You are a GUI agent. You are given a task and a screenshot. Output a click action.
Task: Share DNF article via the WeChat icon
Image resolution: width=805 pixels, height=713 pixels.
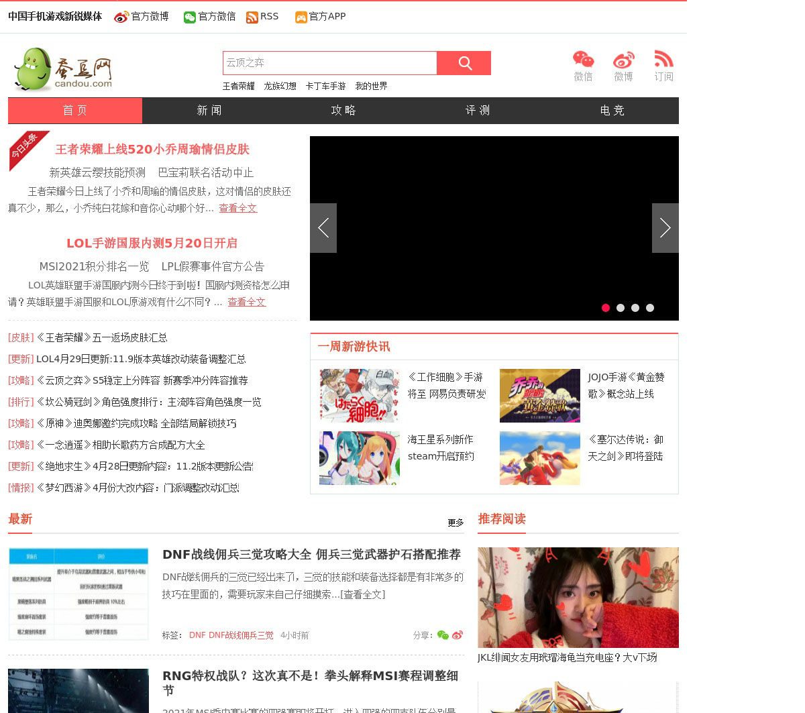[x=443, y=635]
